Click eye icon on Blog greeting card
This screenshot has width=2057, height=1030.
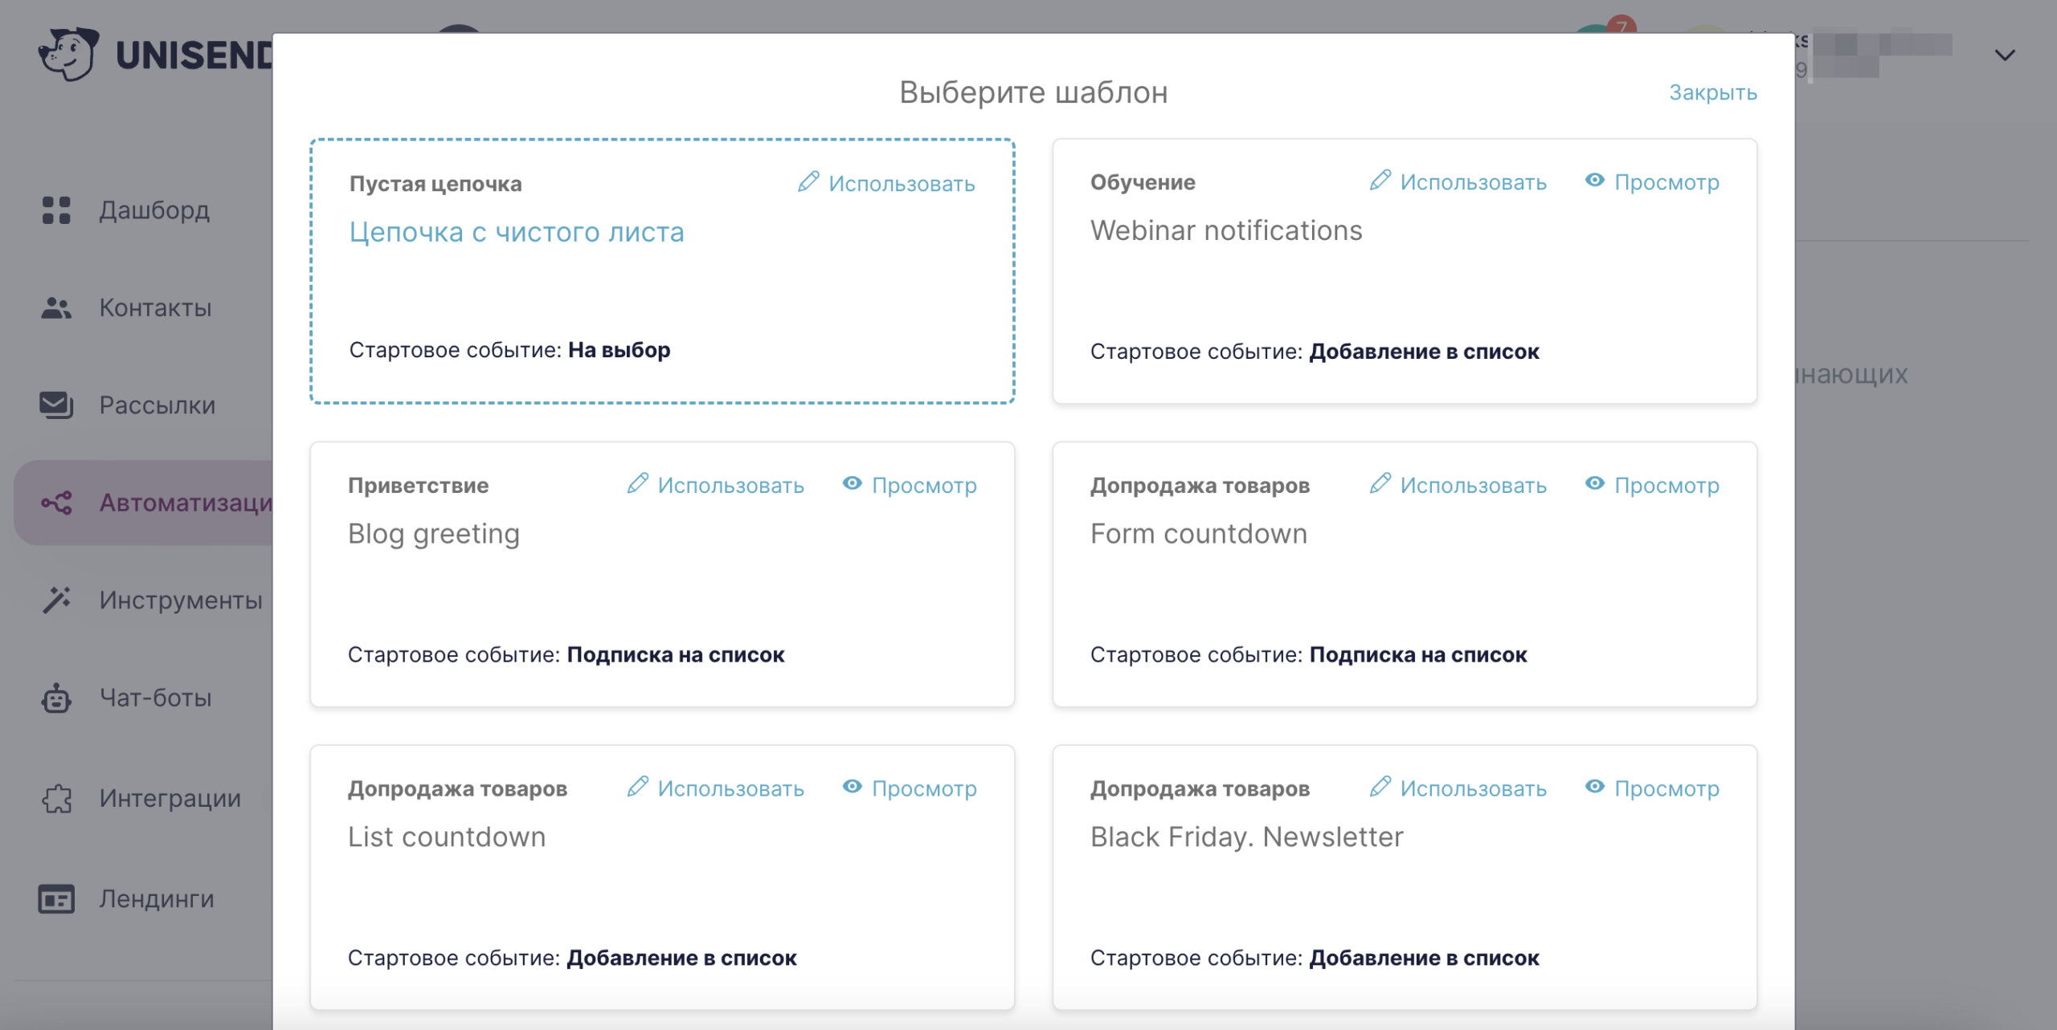click(852, 483)
